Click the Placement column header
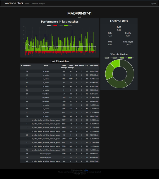This screenshot has width=159, height=179. tap(27, 65)
